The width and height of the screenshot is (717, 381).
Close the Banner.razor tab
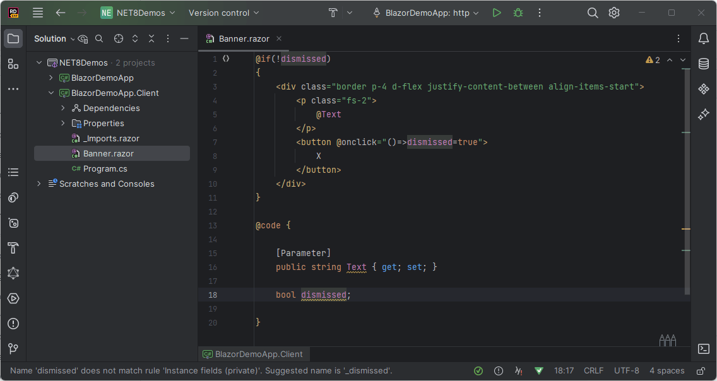pos(279,39)
